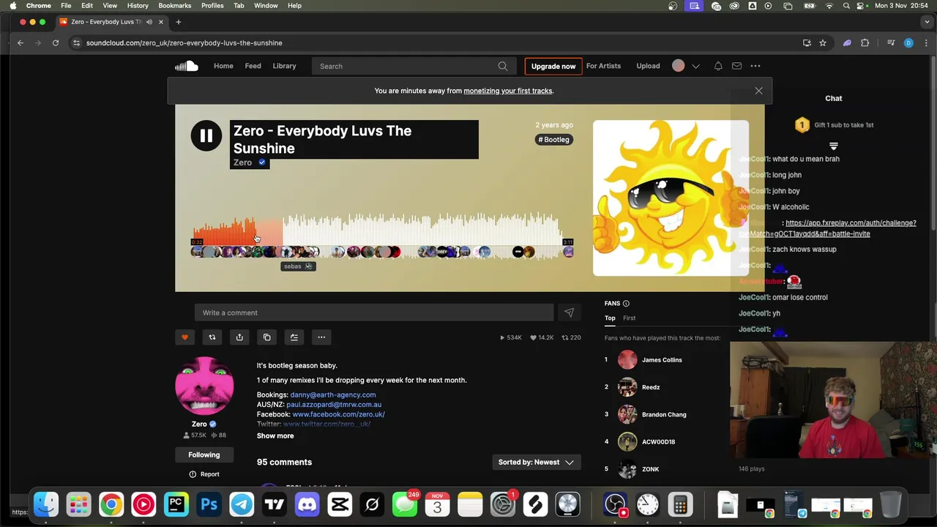Image resolution: width=937 pixels, height=527 pixels.
Task: Open the danny@earth-agency.com booking link
Action: 333,395
